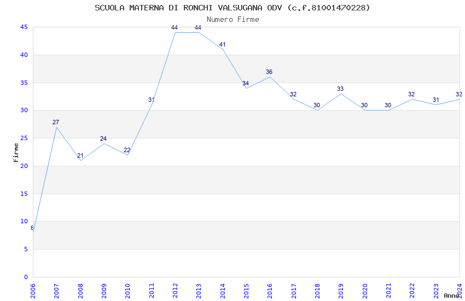
Task: Select data label 41 for 2014
Action: (223, 44)
